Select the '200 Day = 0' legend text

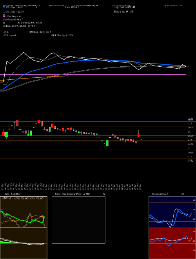[13, 16]
